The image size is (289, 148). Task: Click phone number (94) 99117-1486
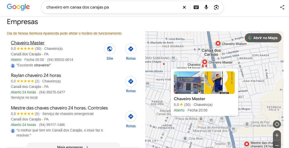coord(52,125)
